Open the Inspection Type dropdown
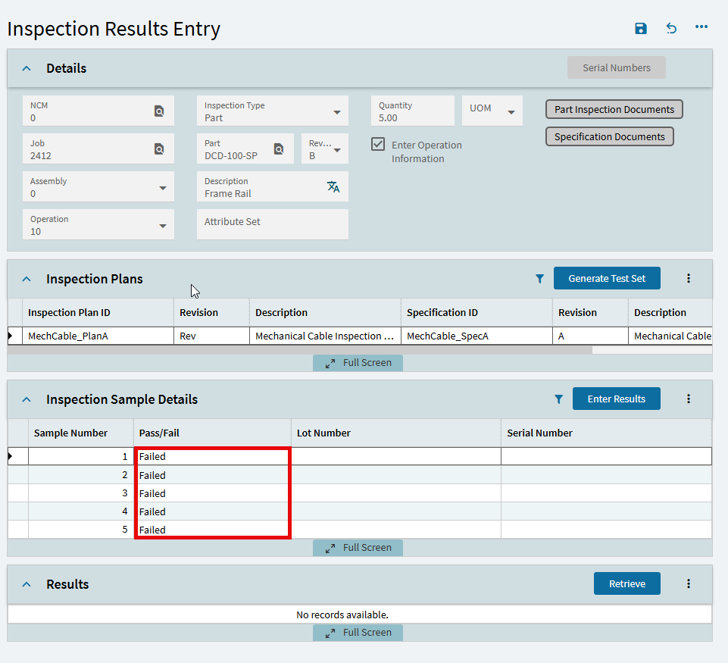Viewport: 728px width, 663px height. pyautogui.click(x=337, y=113)
